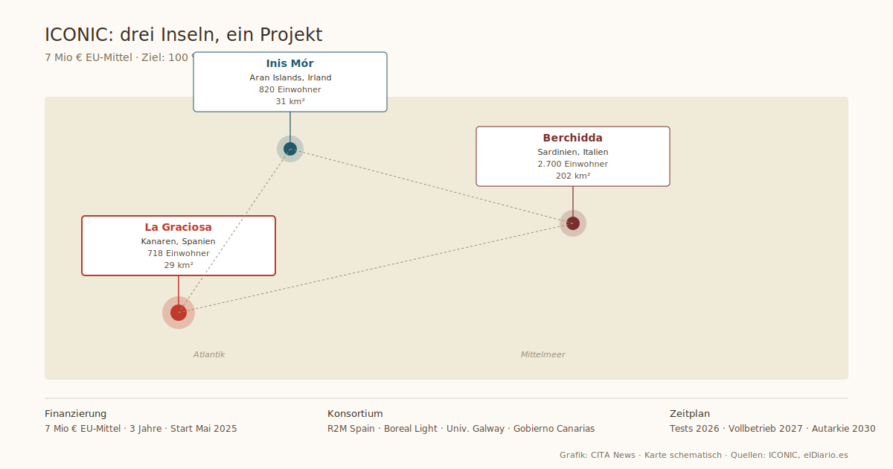Click the title 'ICONIC: drei Inseln, ein Projekt'
The image size is (893, 469).
pos(184,35)
